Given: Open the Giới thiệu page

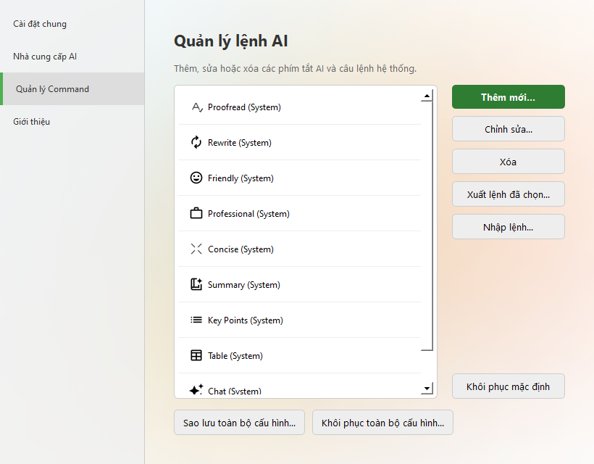Looking at the screenshot, I should pos(31,122).
